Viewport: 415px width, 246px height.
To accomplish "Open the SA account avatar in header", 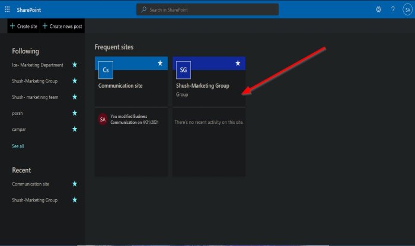I will point(407,10).
